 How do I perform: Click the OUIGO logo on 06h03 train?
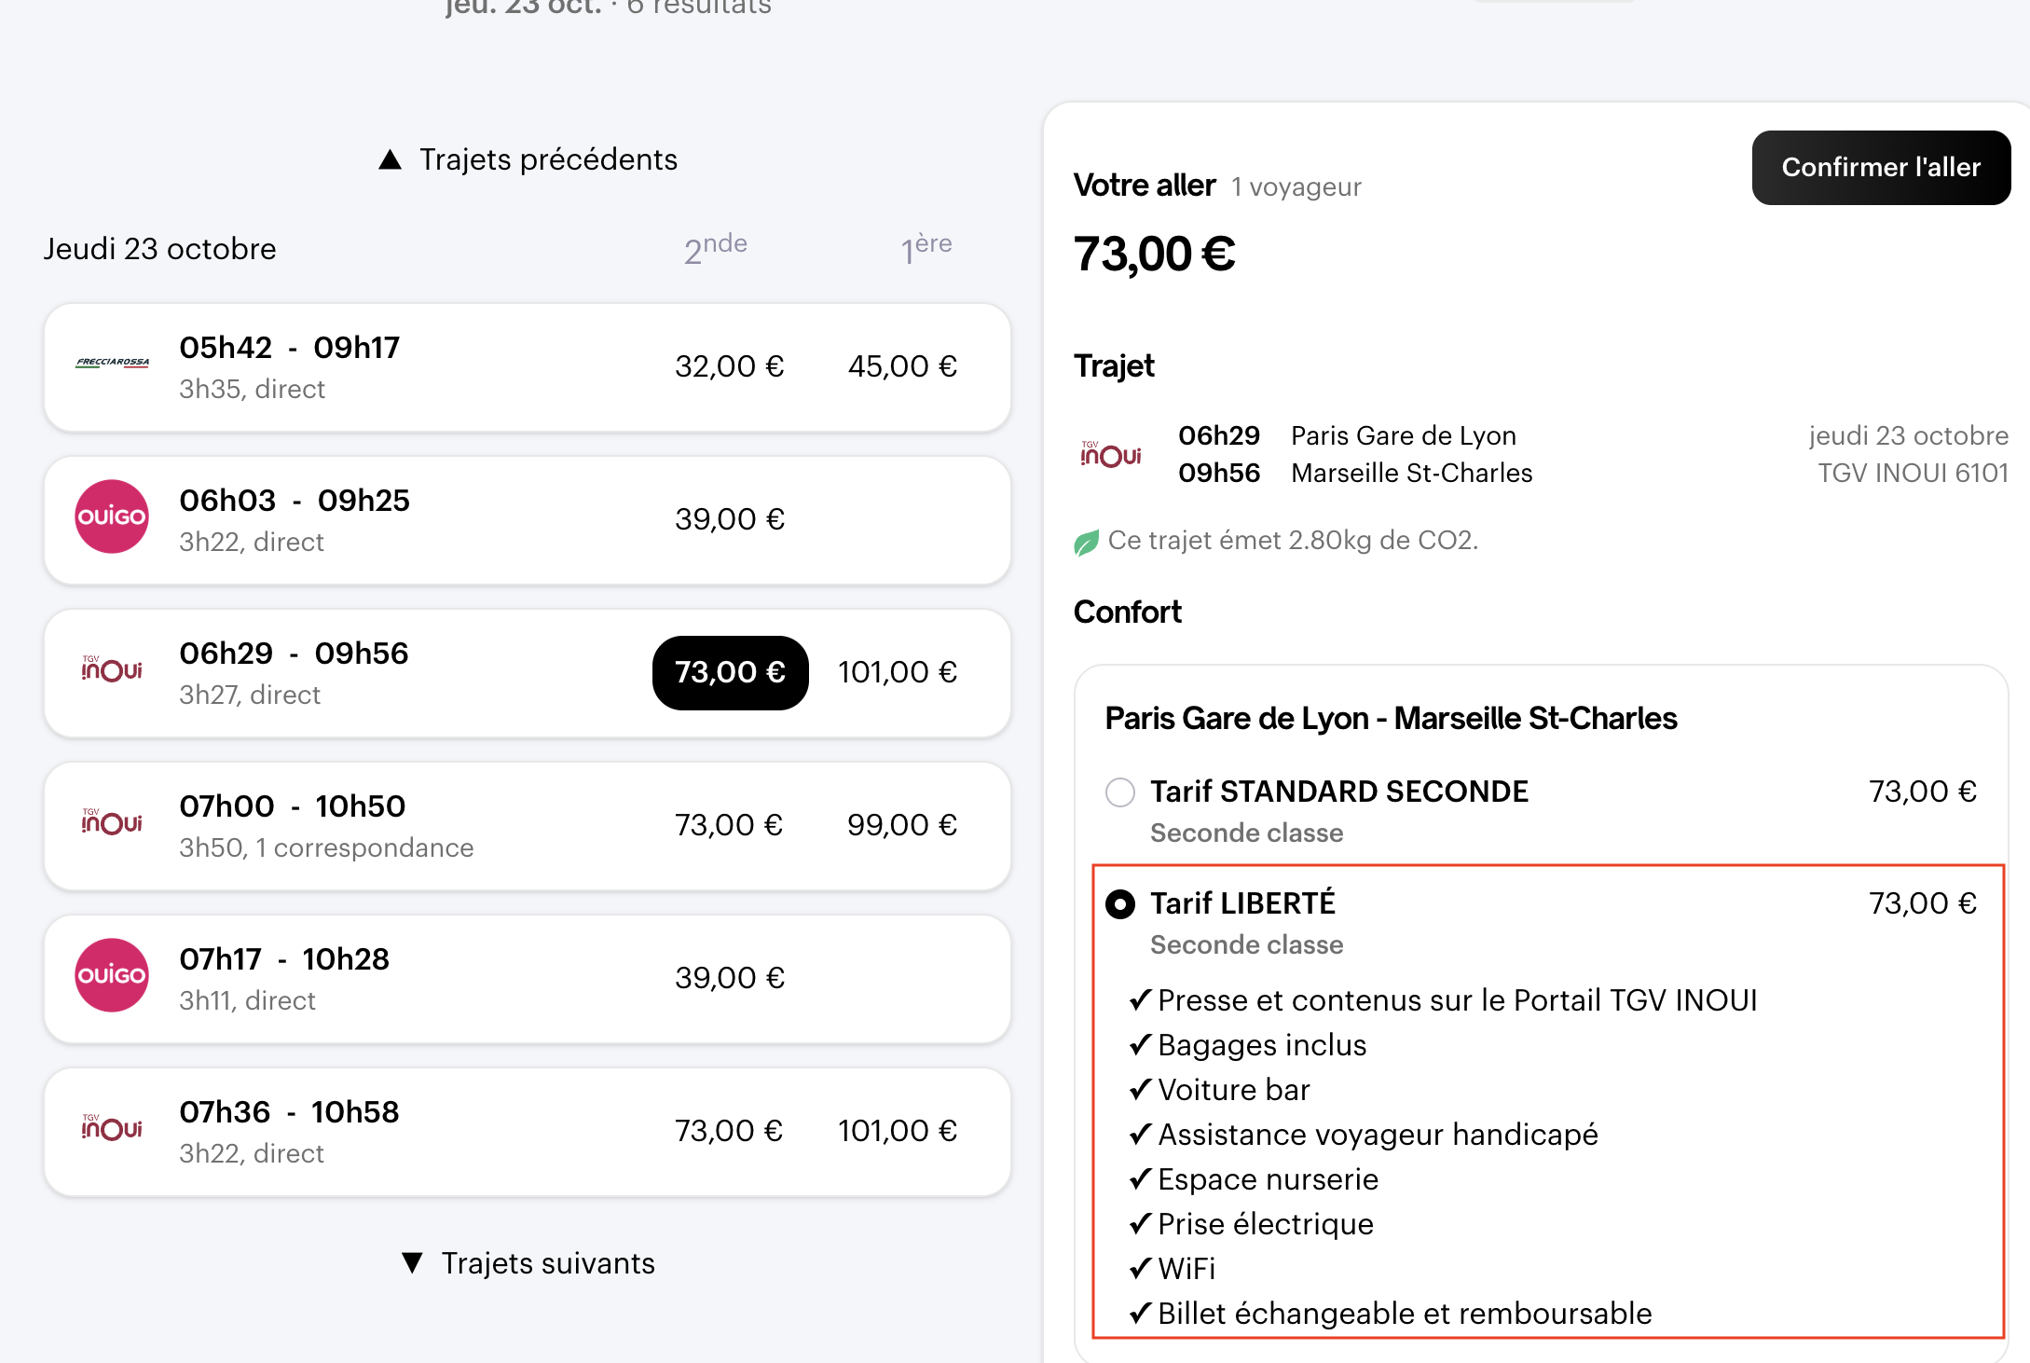(112, 516)
